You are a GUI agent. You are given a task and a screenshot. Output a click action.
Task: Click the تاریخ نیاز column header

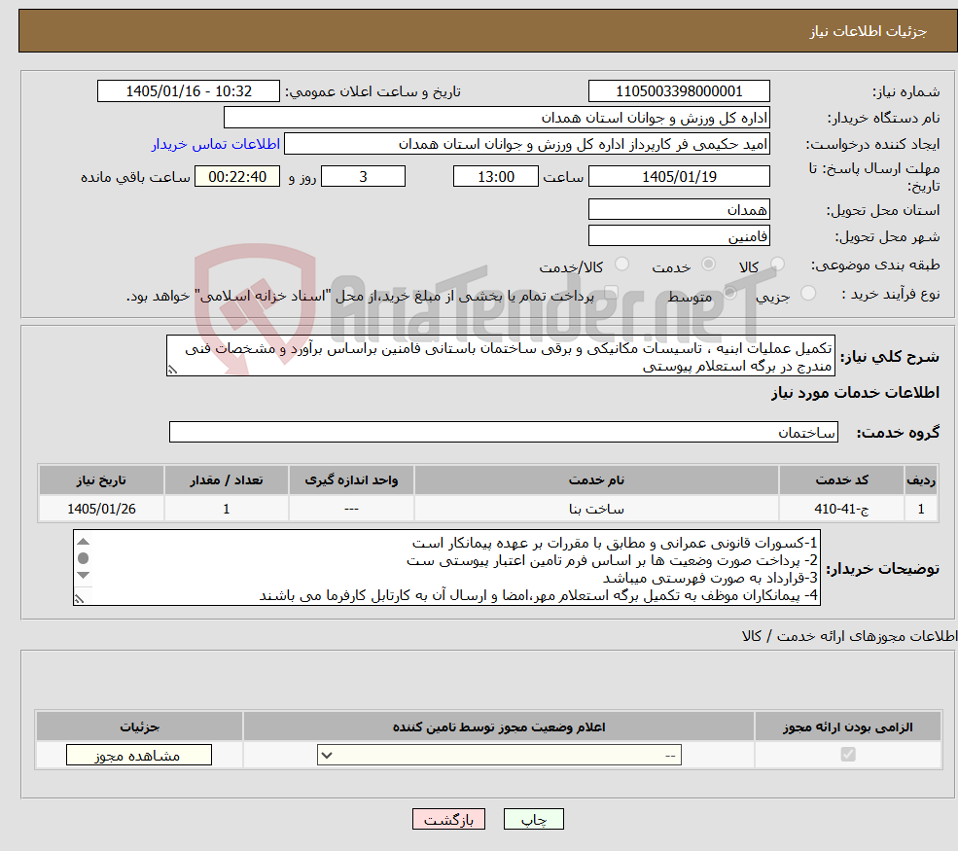click(x=101, y=480)
